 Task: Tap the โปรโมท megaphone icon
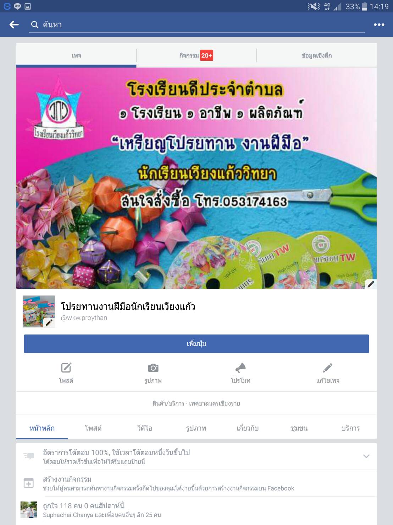(x=240, y=368)
